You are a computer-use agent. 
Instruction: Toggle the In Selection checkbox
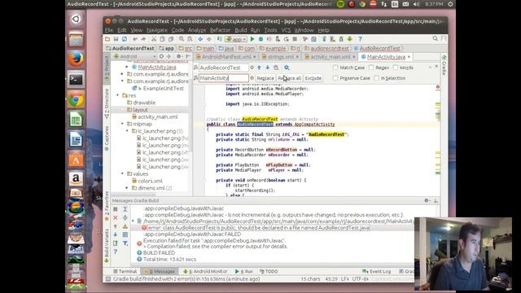click(x=376, y=78)
